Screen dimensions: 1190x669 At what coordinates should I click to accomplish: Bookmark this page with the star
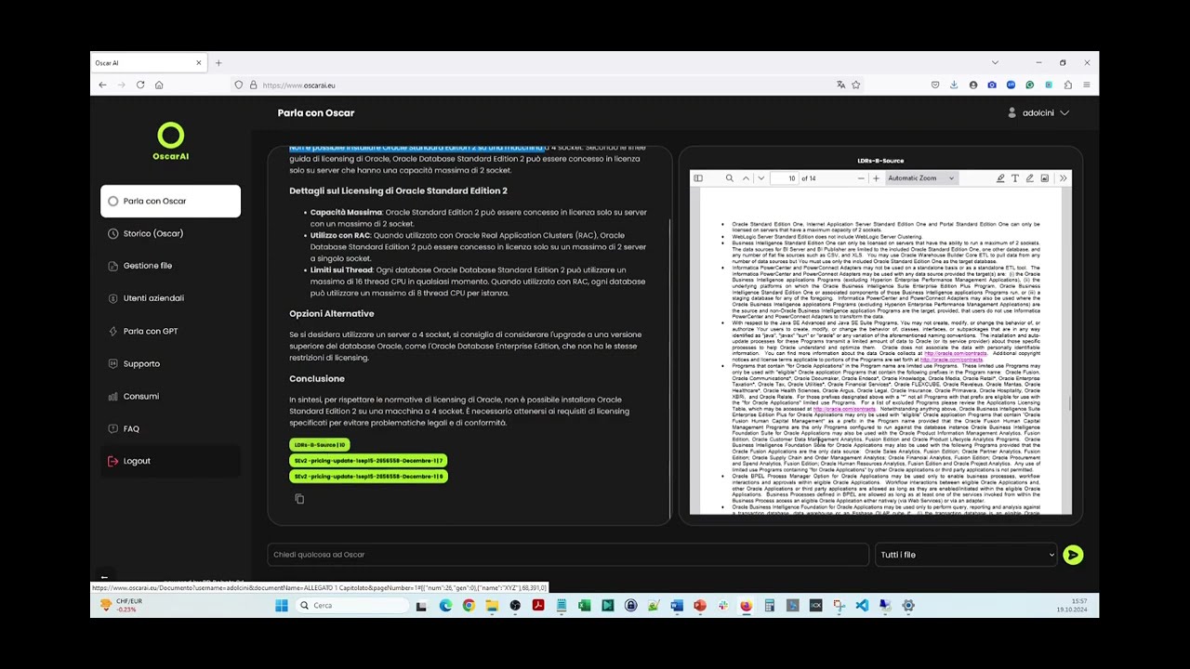[x=856, y=85]
